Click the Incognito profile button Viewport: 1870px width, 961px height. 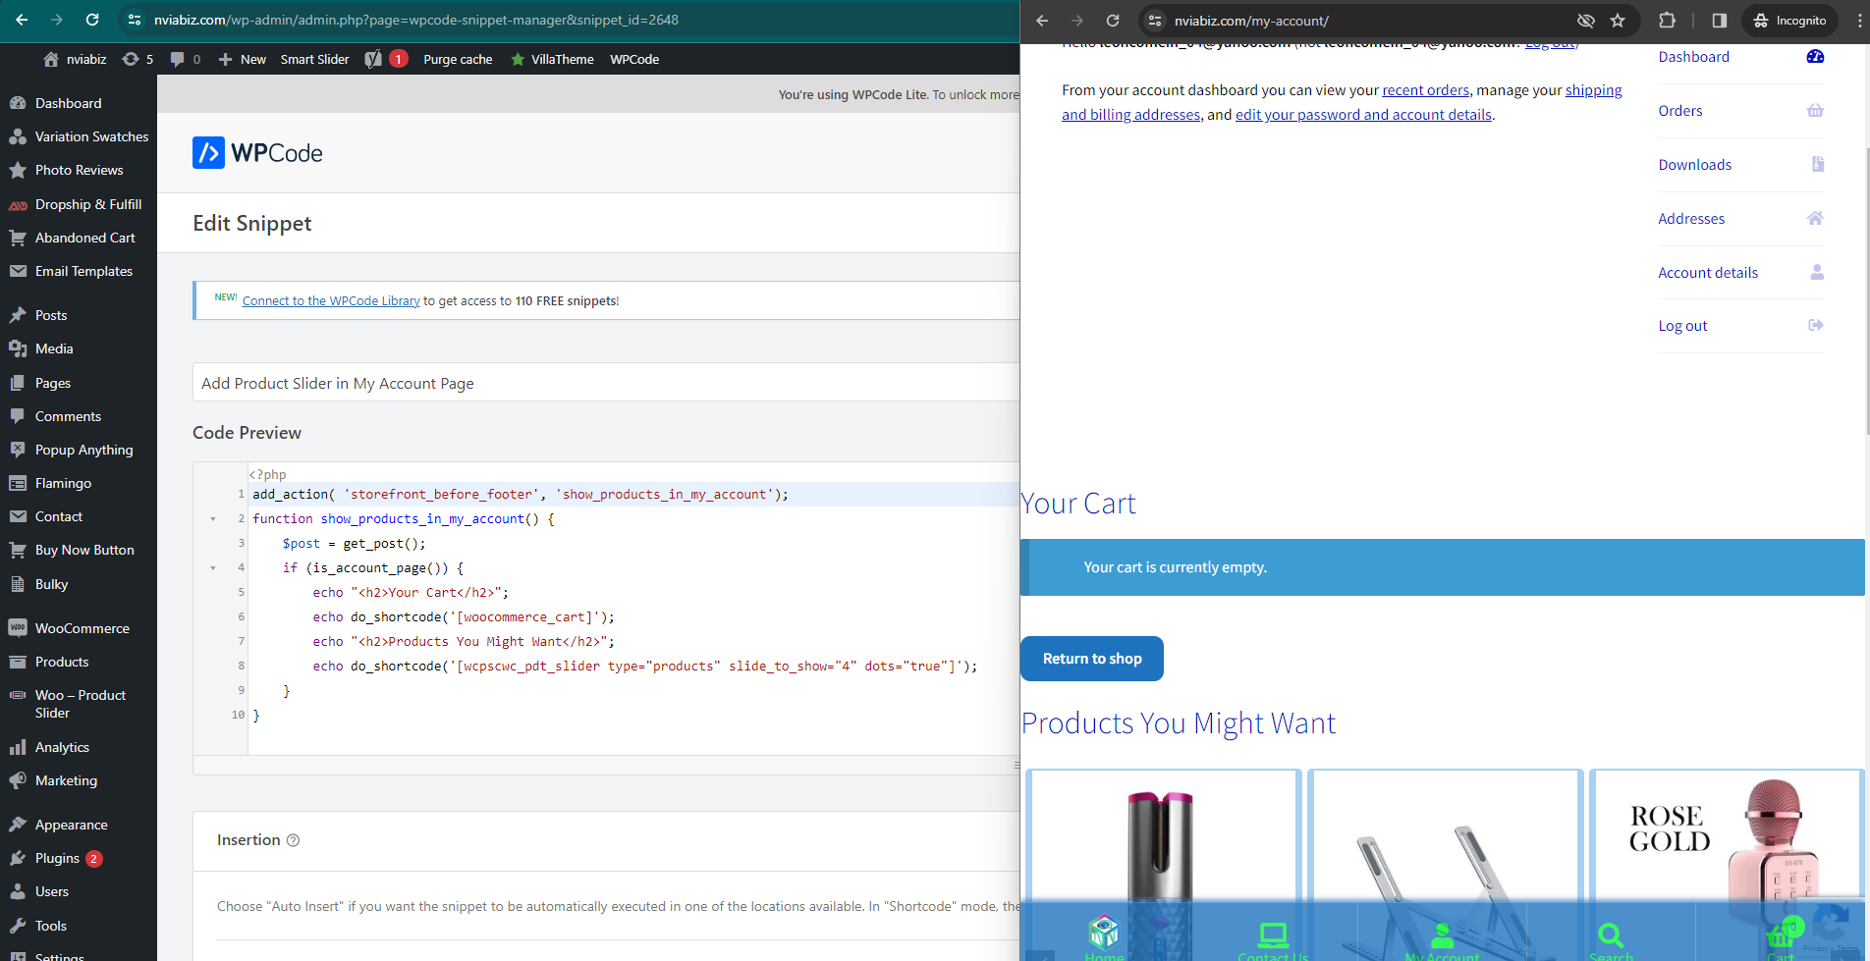(x=1789, y=21)
